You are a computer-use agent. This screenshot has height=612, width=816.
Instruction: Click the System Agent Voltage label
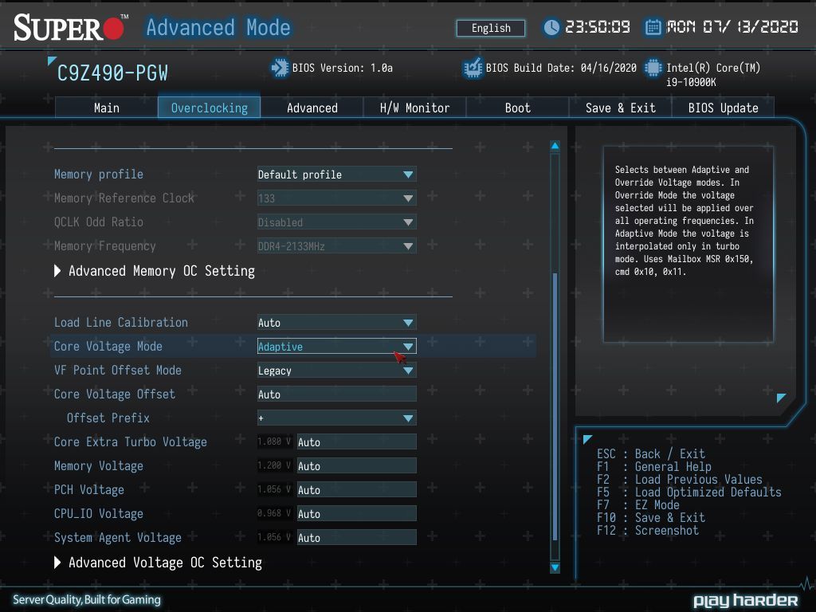pos(118,538)
